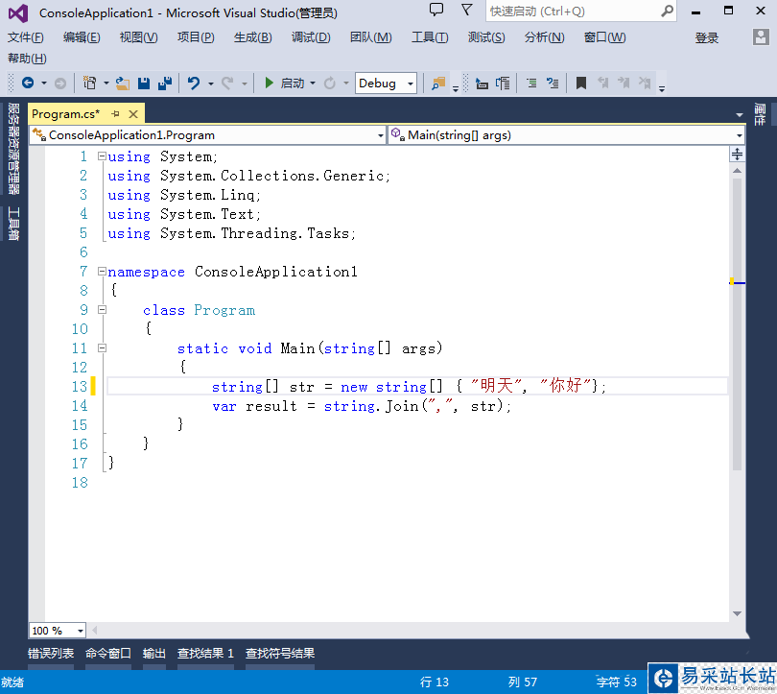Image resolution: width=777 pixels, height=694 pixels.
Task: Show the 查找结果 1 tab
Action: tap(205, 654)
